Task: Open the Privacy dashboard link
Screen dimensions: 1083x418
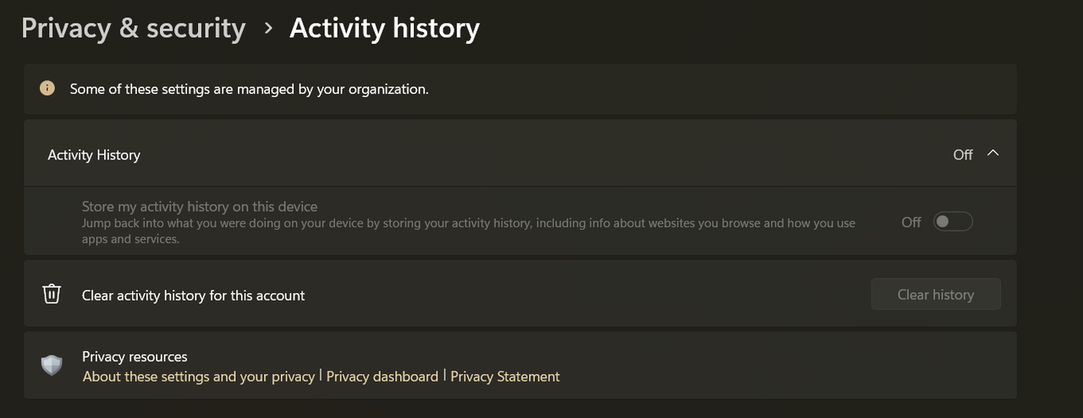Action: [x=382, y=377]
